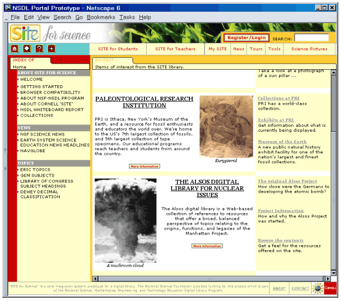Click the Cornell logo in footer
This screenshot has height=301, width=341.
pyautogui.click(x=330, y=288)
